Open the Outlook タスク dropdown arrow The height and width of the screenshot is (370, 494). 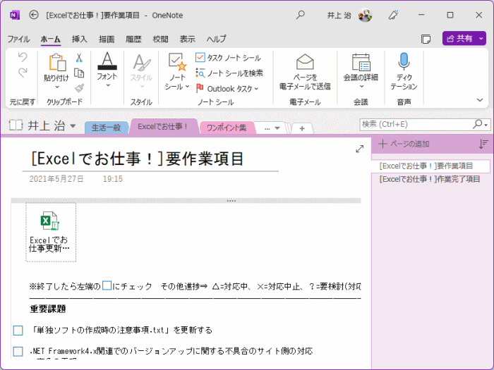256,89
